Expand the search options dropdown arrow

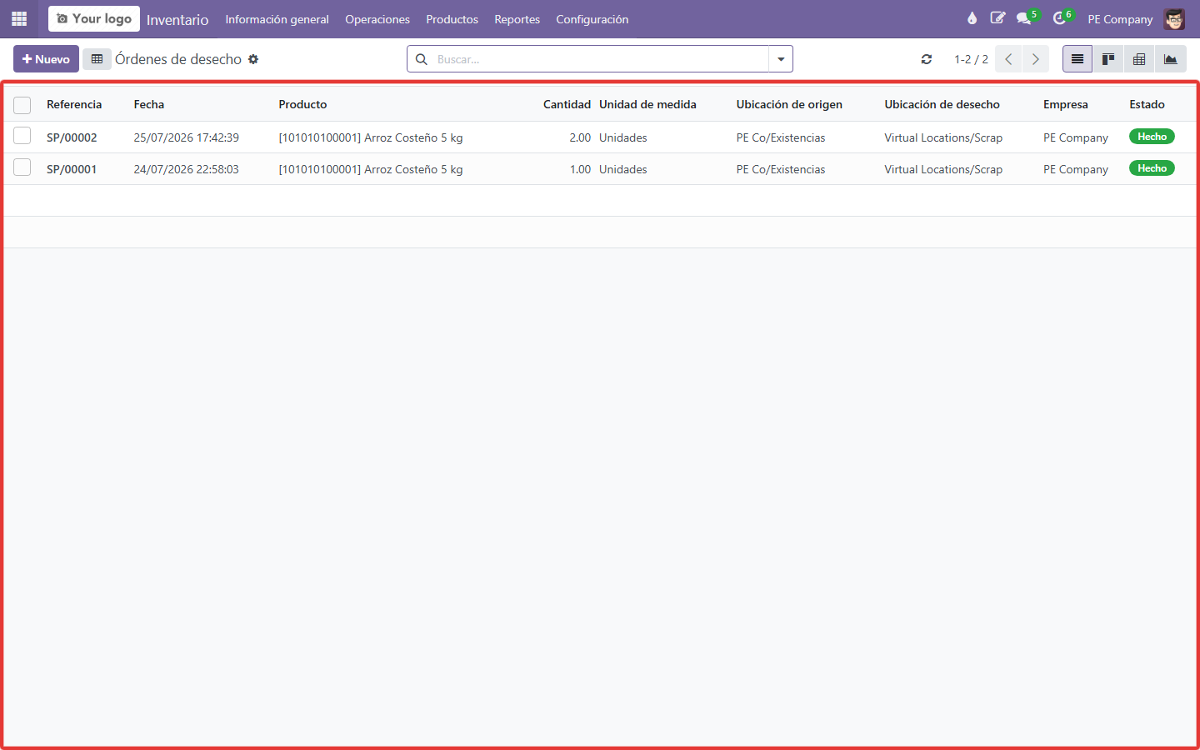[x=781, y=59]
